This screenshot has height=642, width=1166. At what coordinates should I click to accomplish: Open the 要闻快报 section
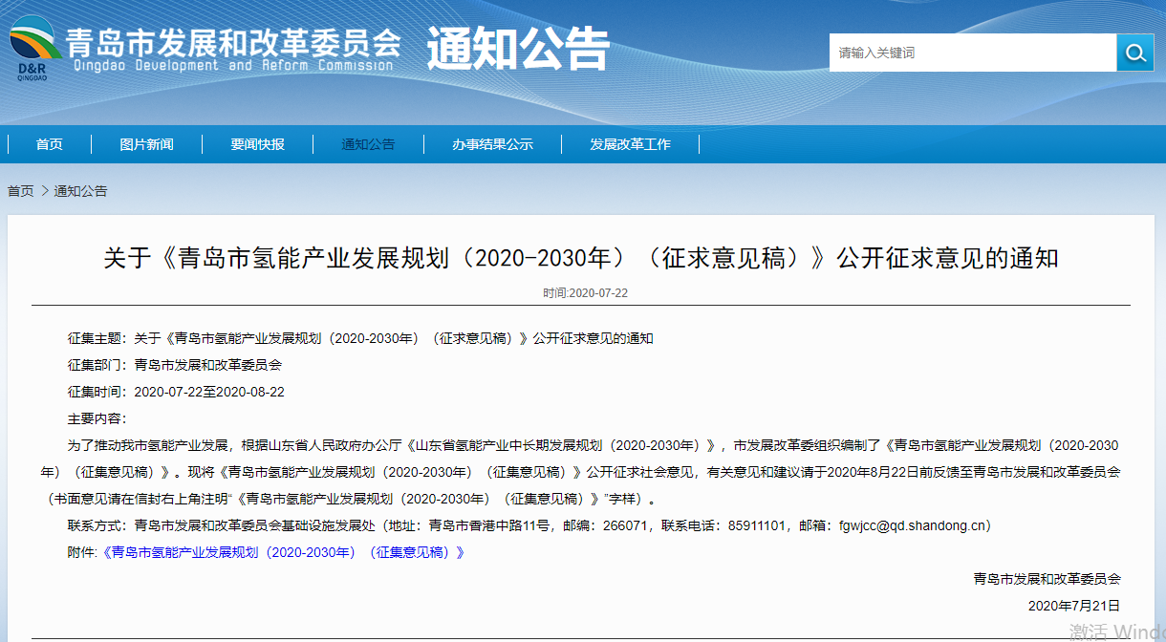(257, 143)
